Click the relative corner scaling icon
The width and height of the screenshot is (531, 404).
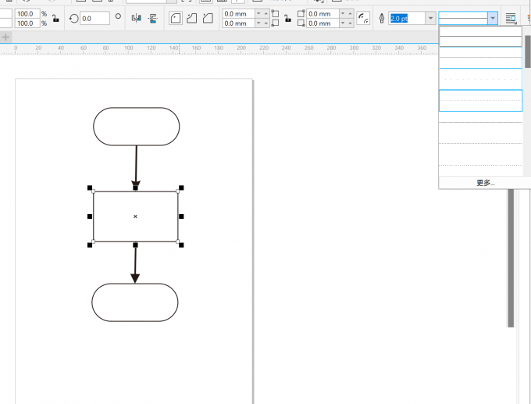363,18
